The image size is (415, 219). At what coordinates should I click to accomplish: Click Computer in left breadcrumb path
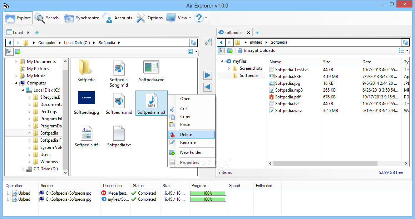point(47,43)
